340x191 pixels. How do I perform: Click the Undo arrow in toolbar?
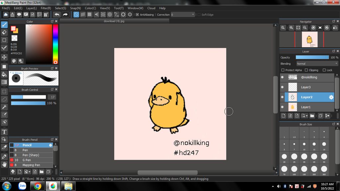[x=57, y=15]
